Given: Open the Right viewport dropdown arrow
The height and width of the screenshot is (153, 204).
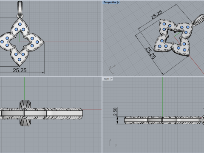Looking at the screenshot, I should click(x=112, y=79).
